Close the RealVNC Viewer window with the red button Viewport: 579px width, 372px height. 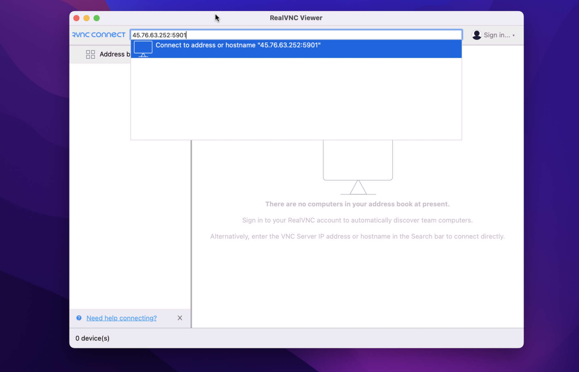[76, 18]
